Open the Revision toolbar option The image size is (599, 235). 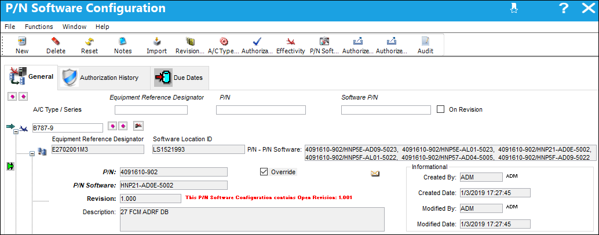coord(190,45)
